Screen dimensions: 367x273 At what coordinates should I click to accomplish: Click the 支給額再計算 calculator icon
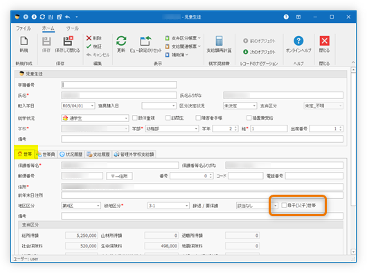coord(219,41)
